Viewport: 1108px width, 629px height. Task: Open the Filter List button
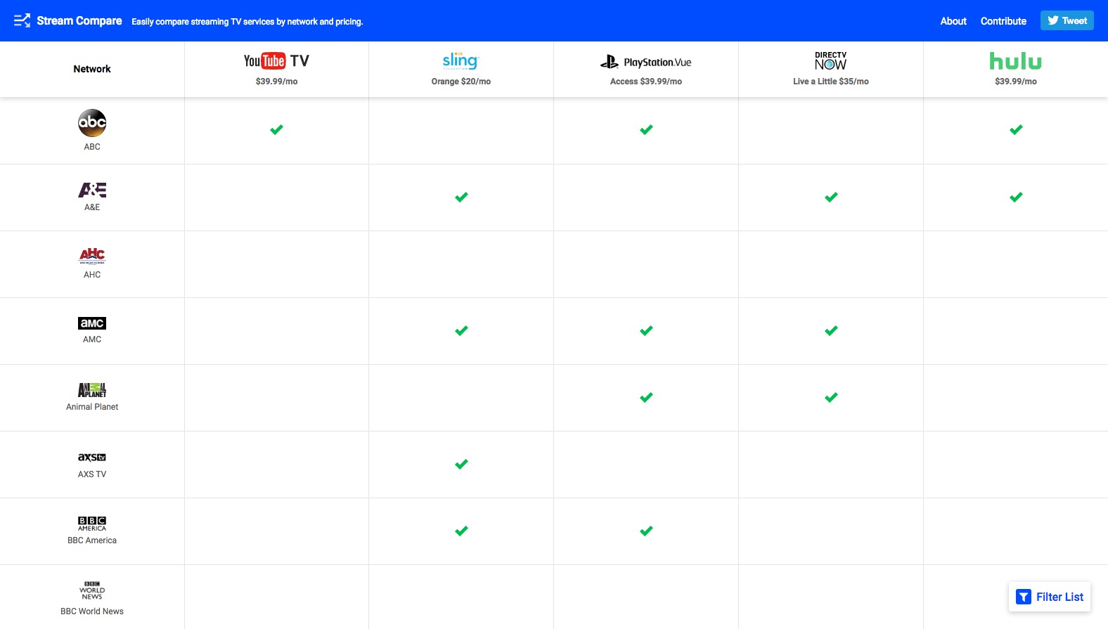(x=1050, y=597)
